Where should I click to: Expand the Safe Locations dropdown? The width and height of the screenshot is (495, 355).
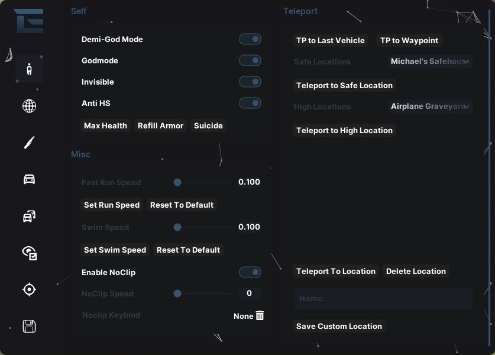pos(431,62)
